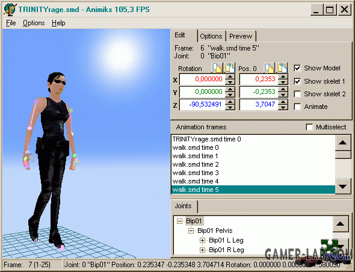Increase Rotation X value with up arrow

pyautogui.click(x=230, y=77)
